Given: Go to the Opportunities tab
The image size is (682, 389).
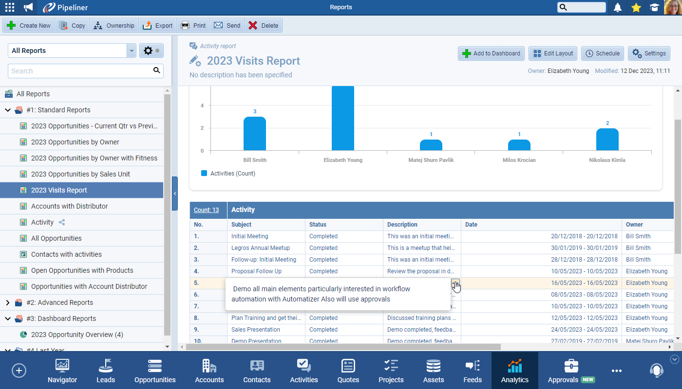Looking at the screenshot, I should click(155, 371).
